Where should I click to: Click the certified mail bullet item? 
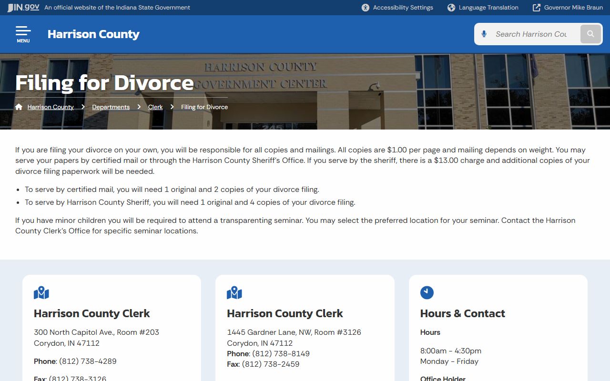click(x=172, y=190)
